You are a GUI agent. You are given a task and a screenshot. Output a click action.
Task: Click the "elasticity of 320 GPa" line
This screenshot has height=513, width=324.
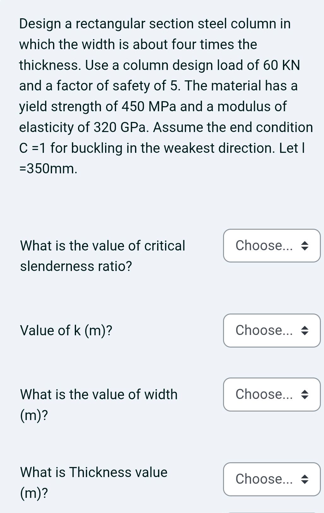click(166, 128)
